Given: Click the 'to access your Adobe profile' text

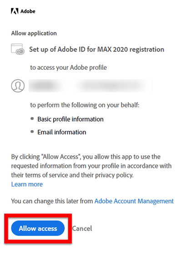Looking at the screenshot, I should pyautogui.click(x=68, y=67).
